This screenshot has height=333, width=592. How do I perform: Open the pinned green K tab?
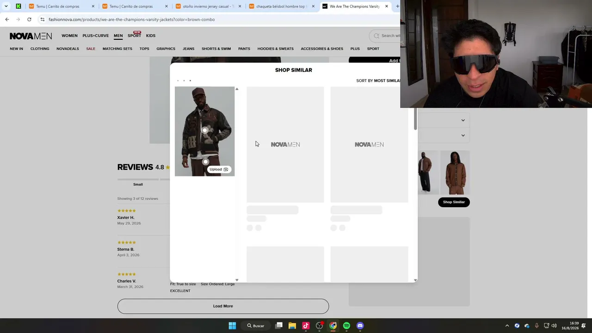tap(18, 6)
